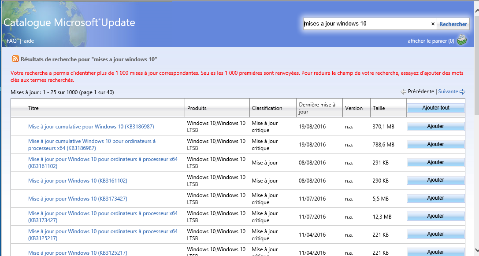Sort results by the Version column
Image resolution: width=479 pixels, height=256 pixels.
pyautogui.click(x=354, y=108)
